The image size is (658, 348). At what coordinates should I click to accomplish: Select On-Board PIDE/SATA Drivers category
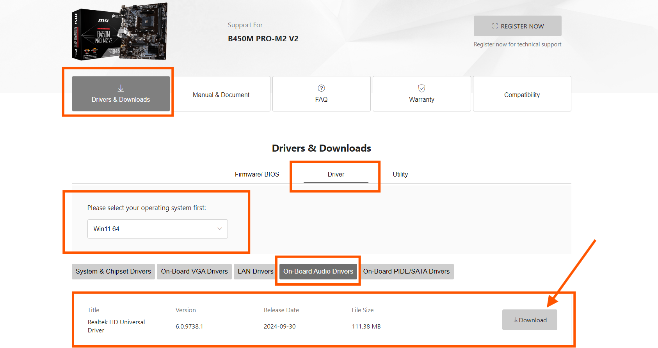click(406, 272)
